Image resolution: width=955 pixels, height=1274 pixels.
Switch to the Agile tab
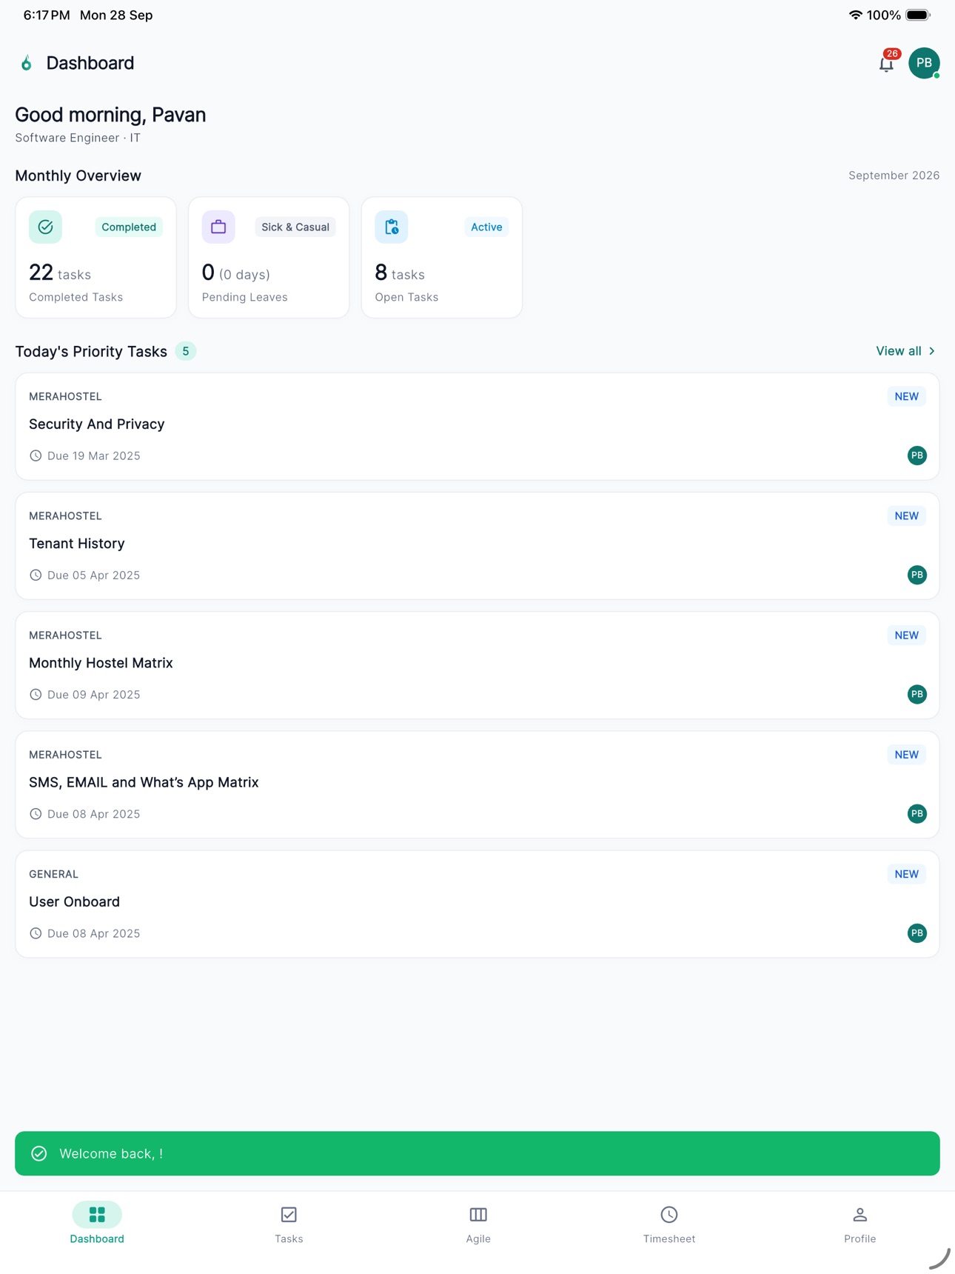click(478, 1224)
